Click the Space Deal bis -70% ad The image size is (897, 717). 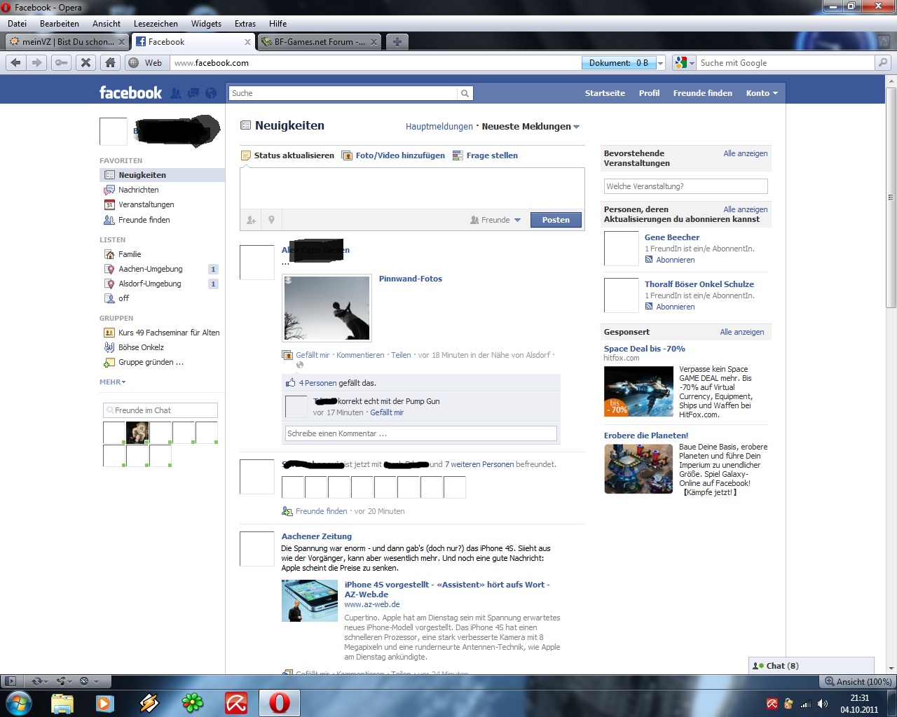tap(645, 349)
